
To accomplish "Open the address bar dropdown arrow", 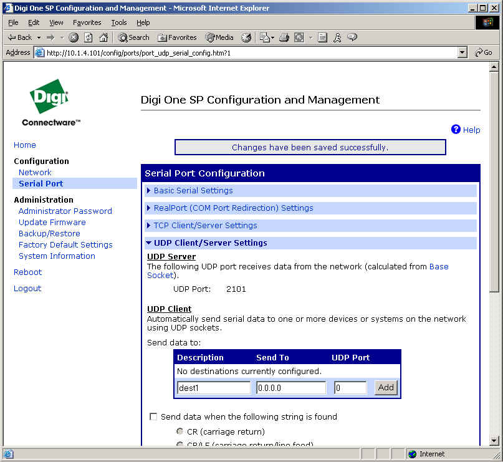I will click(x=462, y=53).
